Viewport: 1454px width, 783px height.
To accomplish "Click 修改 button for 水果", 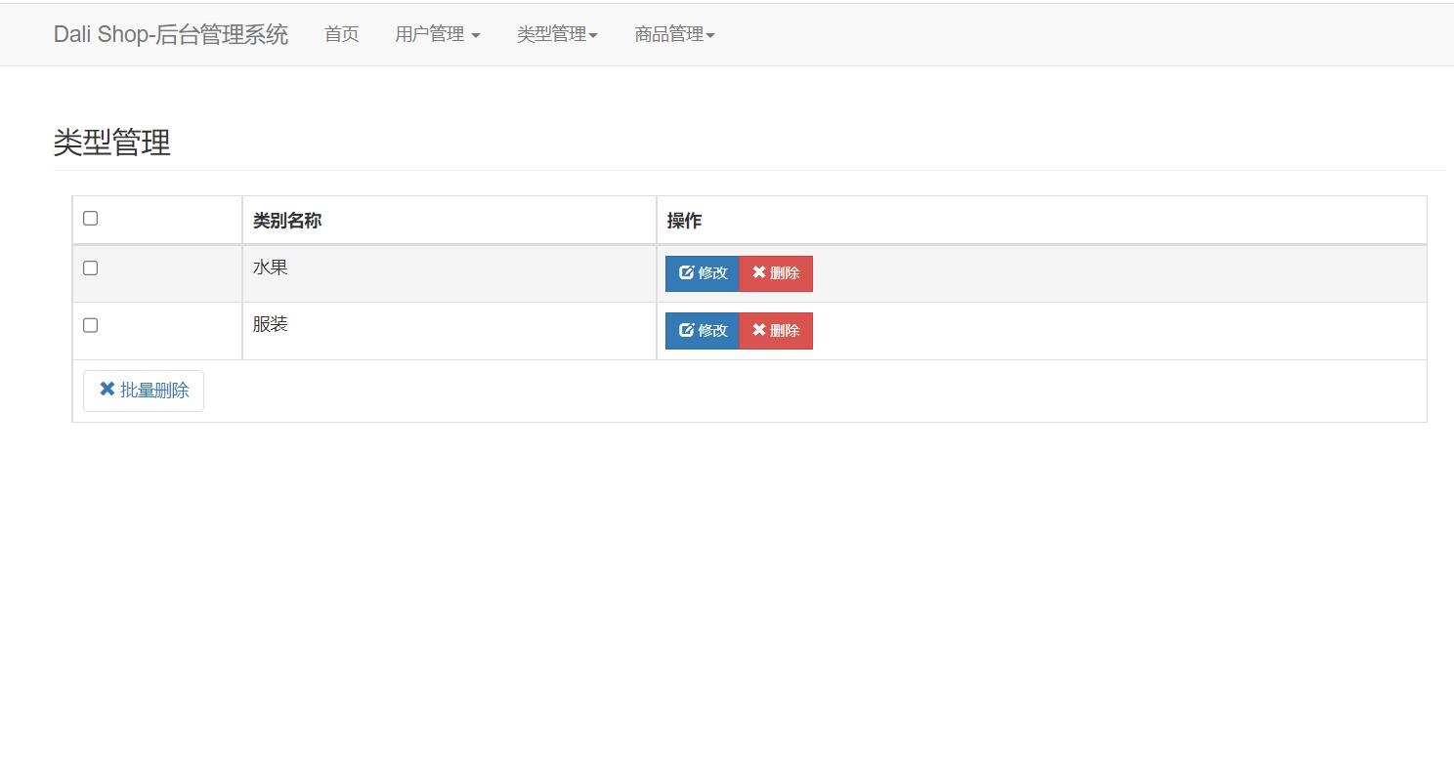I will click(703, 273).
